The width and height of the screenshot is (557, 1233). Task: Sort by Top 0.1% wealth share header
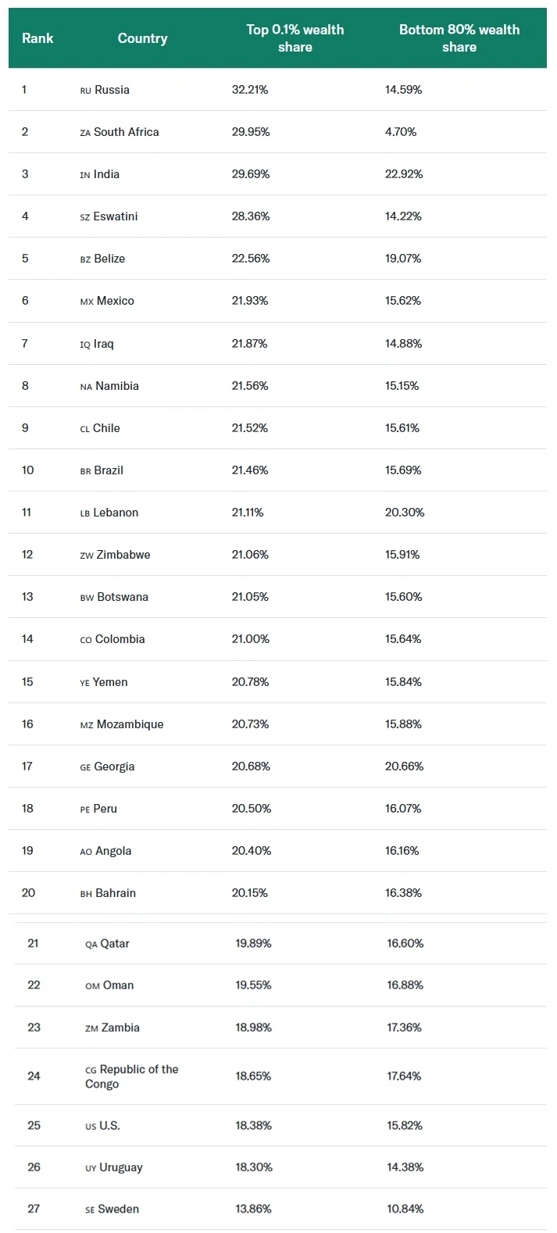[x=295, y=38]
